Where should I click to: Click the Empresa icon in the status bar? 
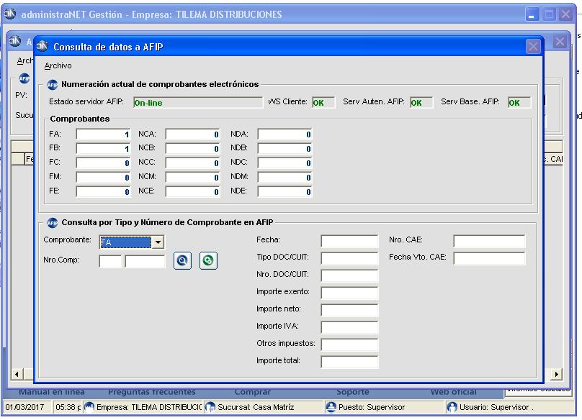(x=89, y=407)
